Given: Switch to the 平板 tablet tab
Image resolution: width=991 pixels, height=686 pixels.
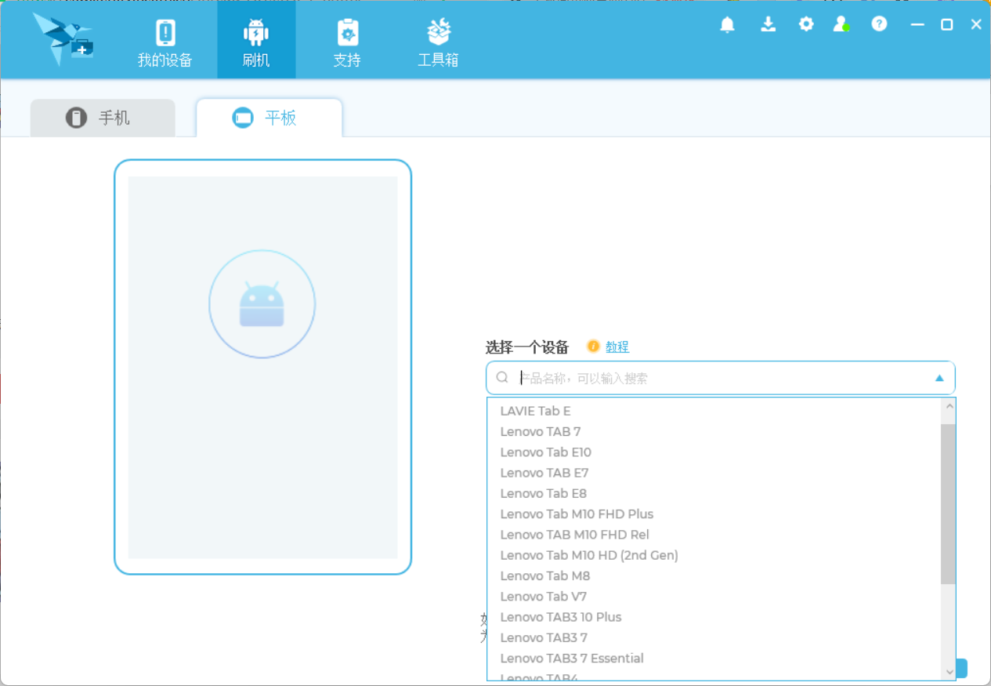Looking at the screenshot, I should click(269, 118).
